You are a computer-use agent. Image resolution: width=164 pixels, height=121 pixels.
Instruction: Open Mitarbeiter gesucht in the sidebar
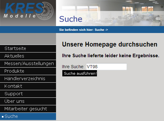coord(28,109)
